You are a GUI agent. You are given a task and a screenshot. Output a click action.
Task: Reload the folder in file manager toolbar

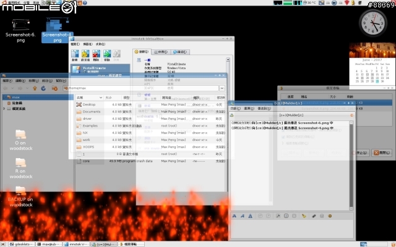(x=43, y=88)
